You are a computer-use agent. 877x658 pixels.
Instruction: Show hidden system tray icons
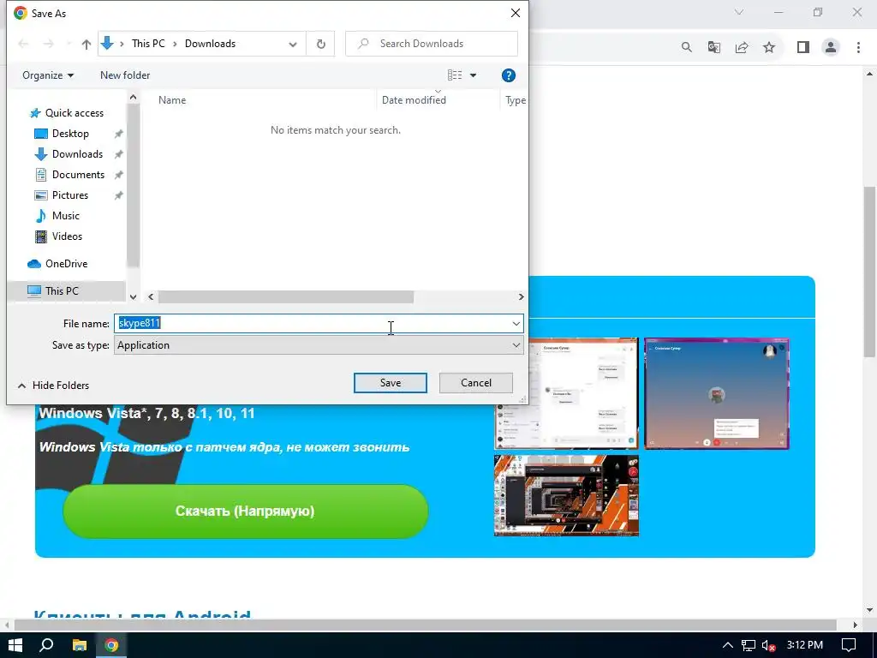coord(728,645)
